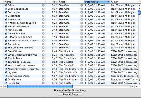Viewport: 141px width, 98px height.
Task: Select the song title The Girl From Ipanema
Action: 20,48
